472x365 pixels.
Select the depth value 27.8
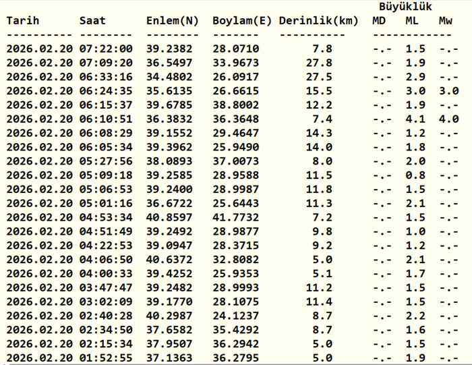pyautogui.click(x=318, y=63)
